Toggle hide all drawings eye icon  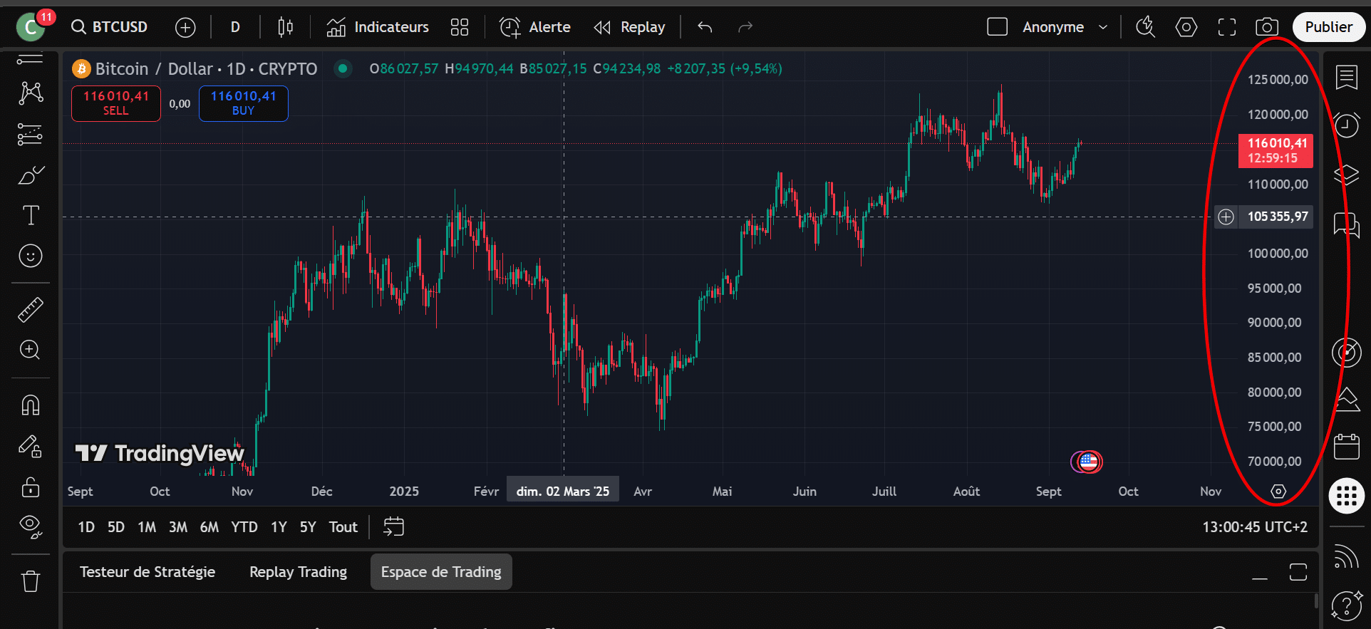[x=31, y=526]
